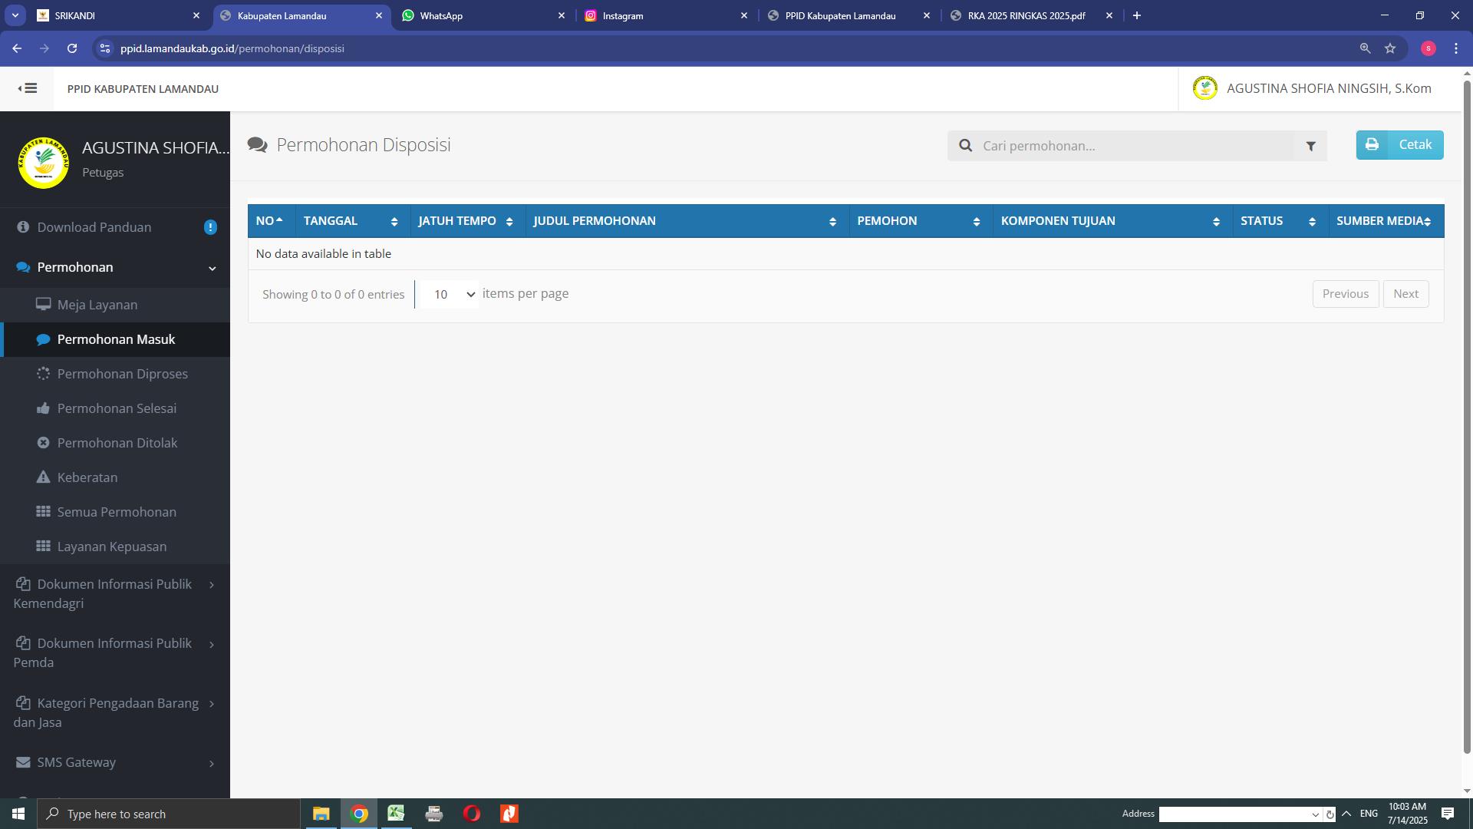Sort table by STATUS column
Screen dimensions: 1473x829
tap(1280, 221)
